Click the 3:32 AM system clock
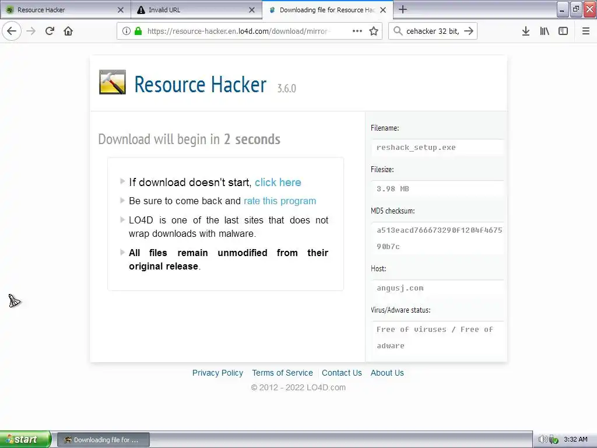Screen dimensions: 597x448 [x=575, y=439]
